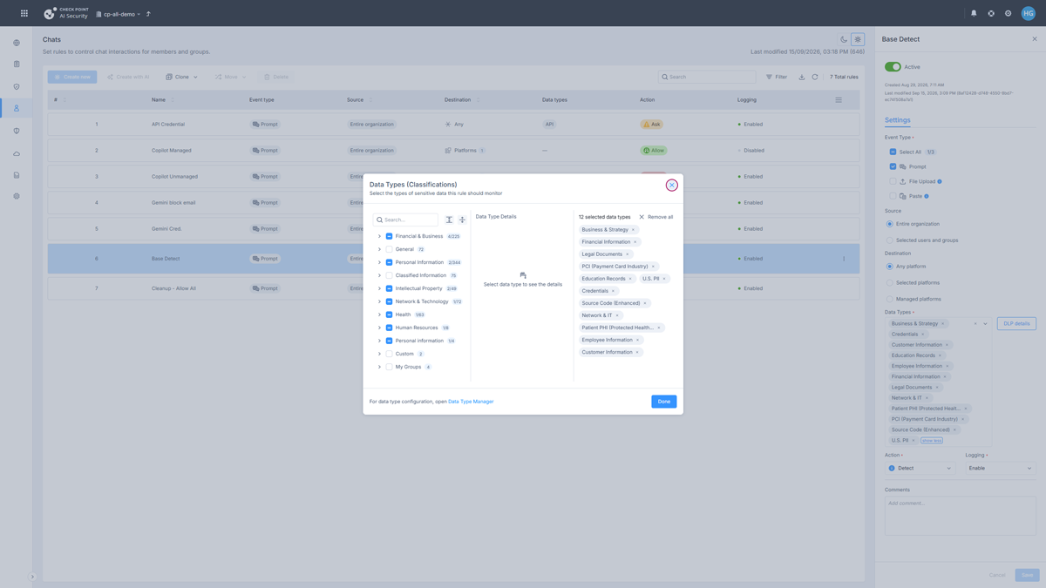Focus the Comments text area
Screen dimensions: 1046x588
961,516
